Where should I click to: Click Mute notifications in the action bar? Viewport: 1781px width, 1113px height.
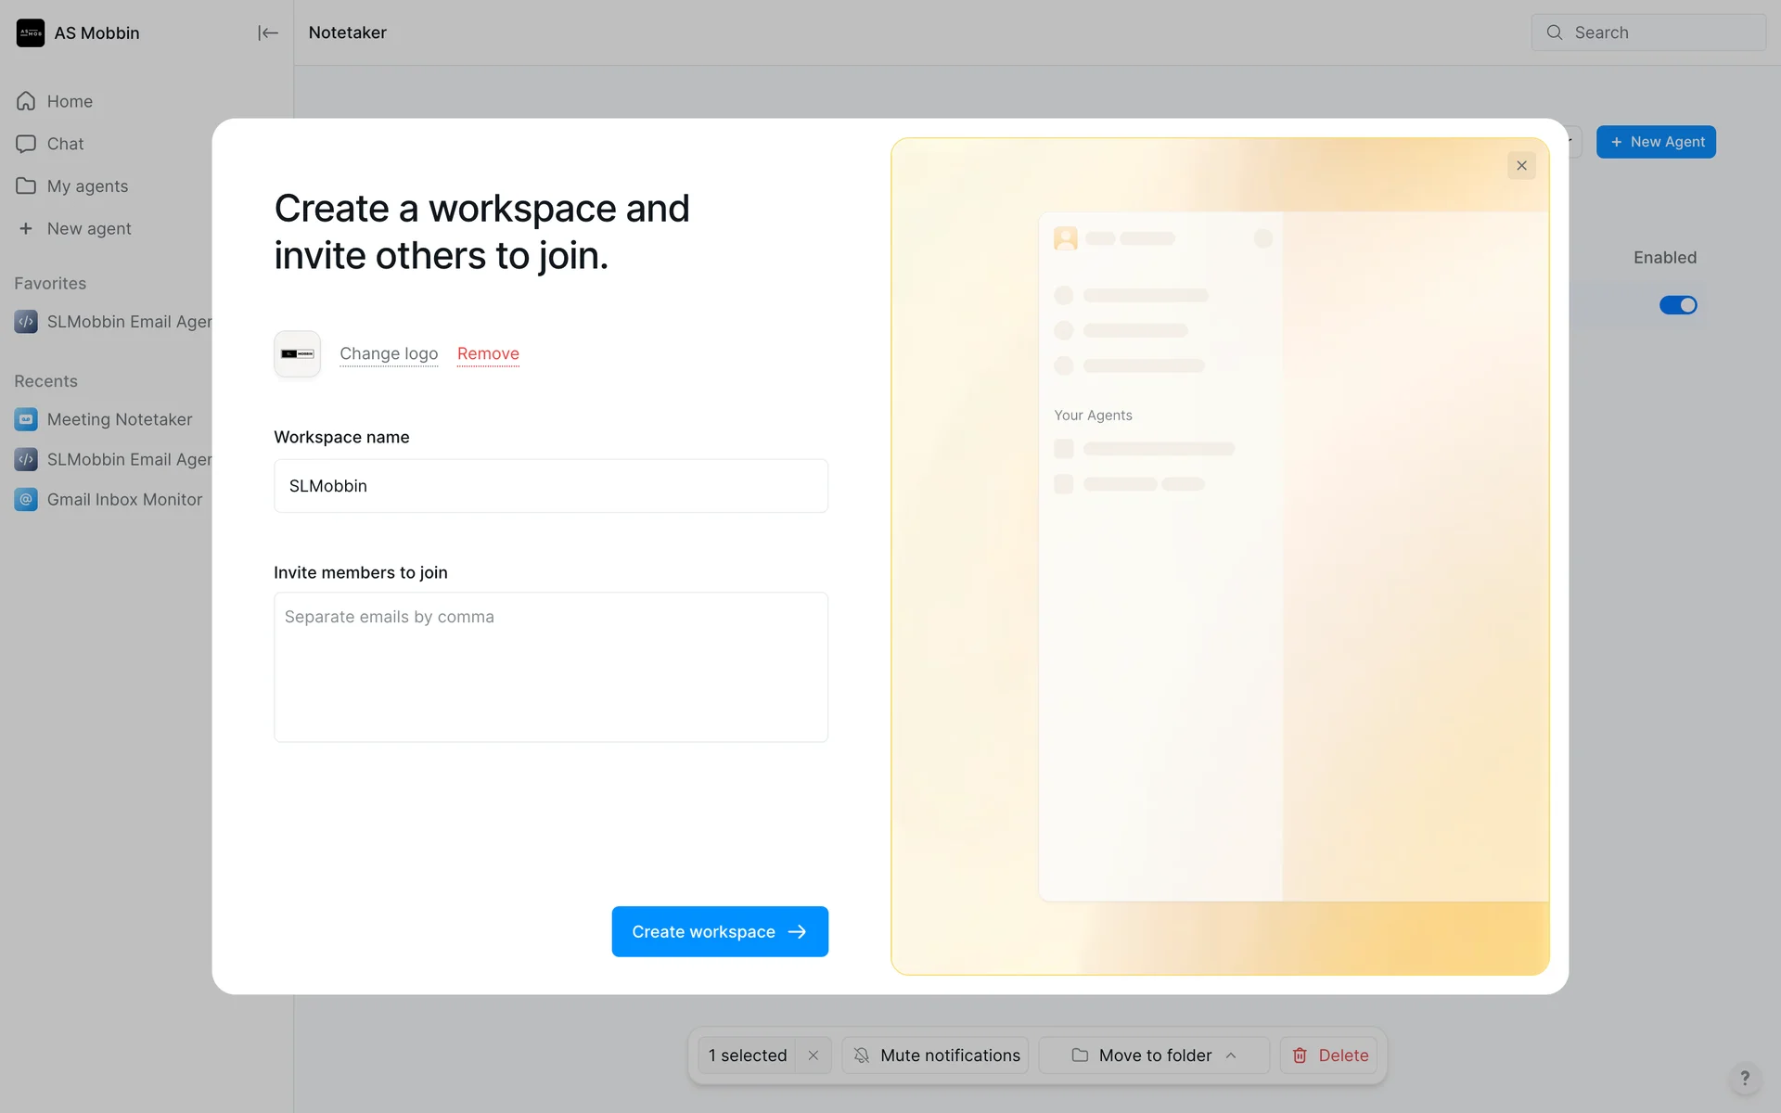point(935,1055)
